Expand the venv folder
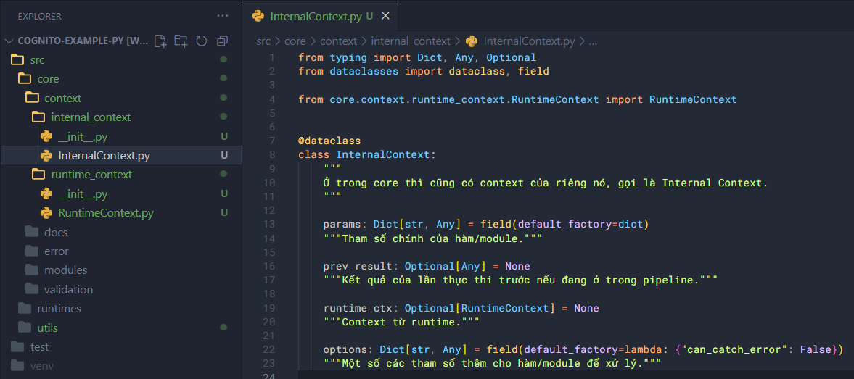854x379 pixels. 41,366
